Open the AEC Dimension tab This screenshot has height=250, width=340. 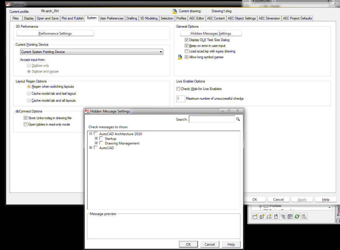pos(269,18)
